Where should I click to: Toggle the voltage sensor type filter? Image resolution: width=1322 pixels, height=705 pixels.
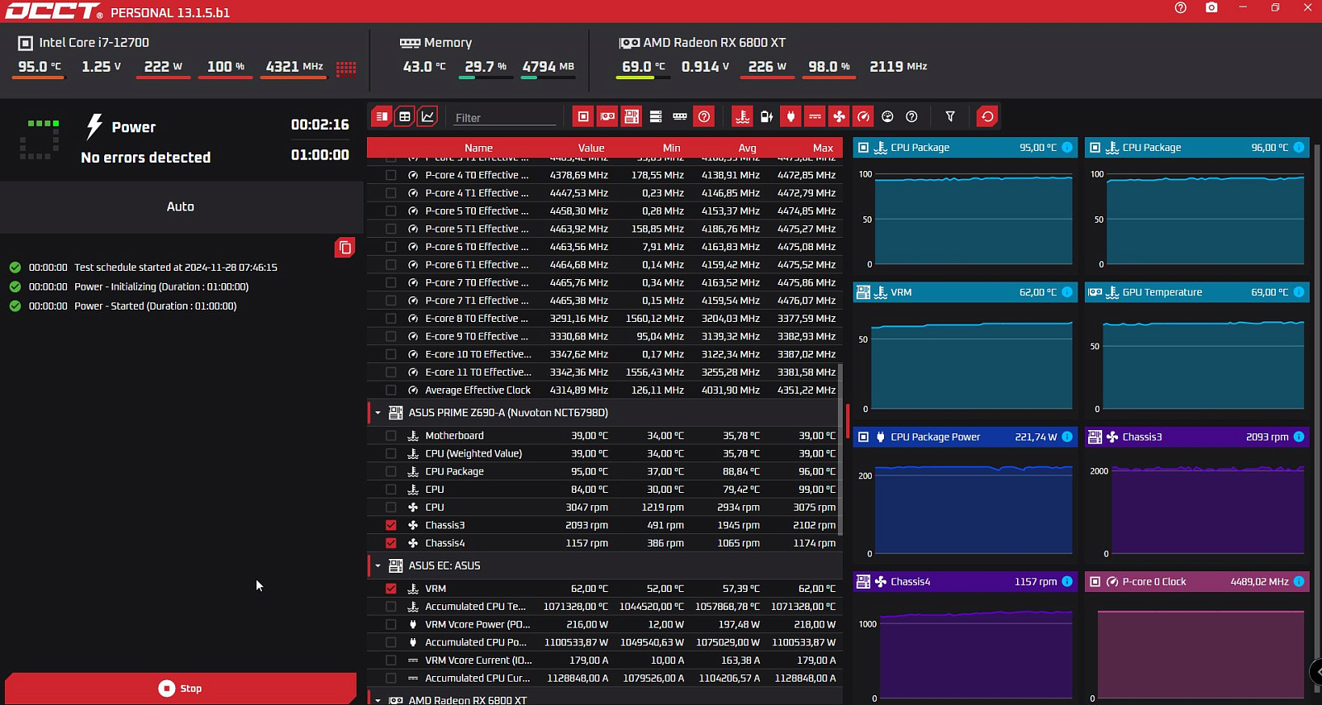tap(767, 116)
